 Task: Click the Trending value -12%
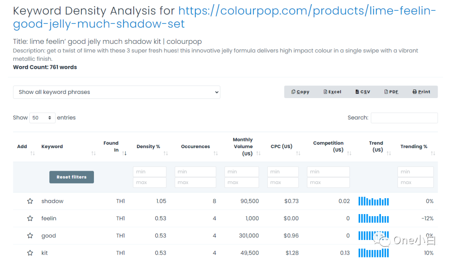click(x=428, y=218)
